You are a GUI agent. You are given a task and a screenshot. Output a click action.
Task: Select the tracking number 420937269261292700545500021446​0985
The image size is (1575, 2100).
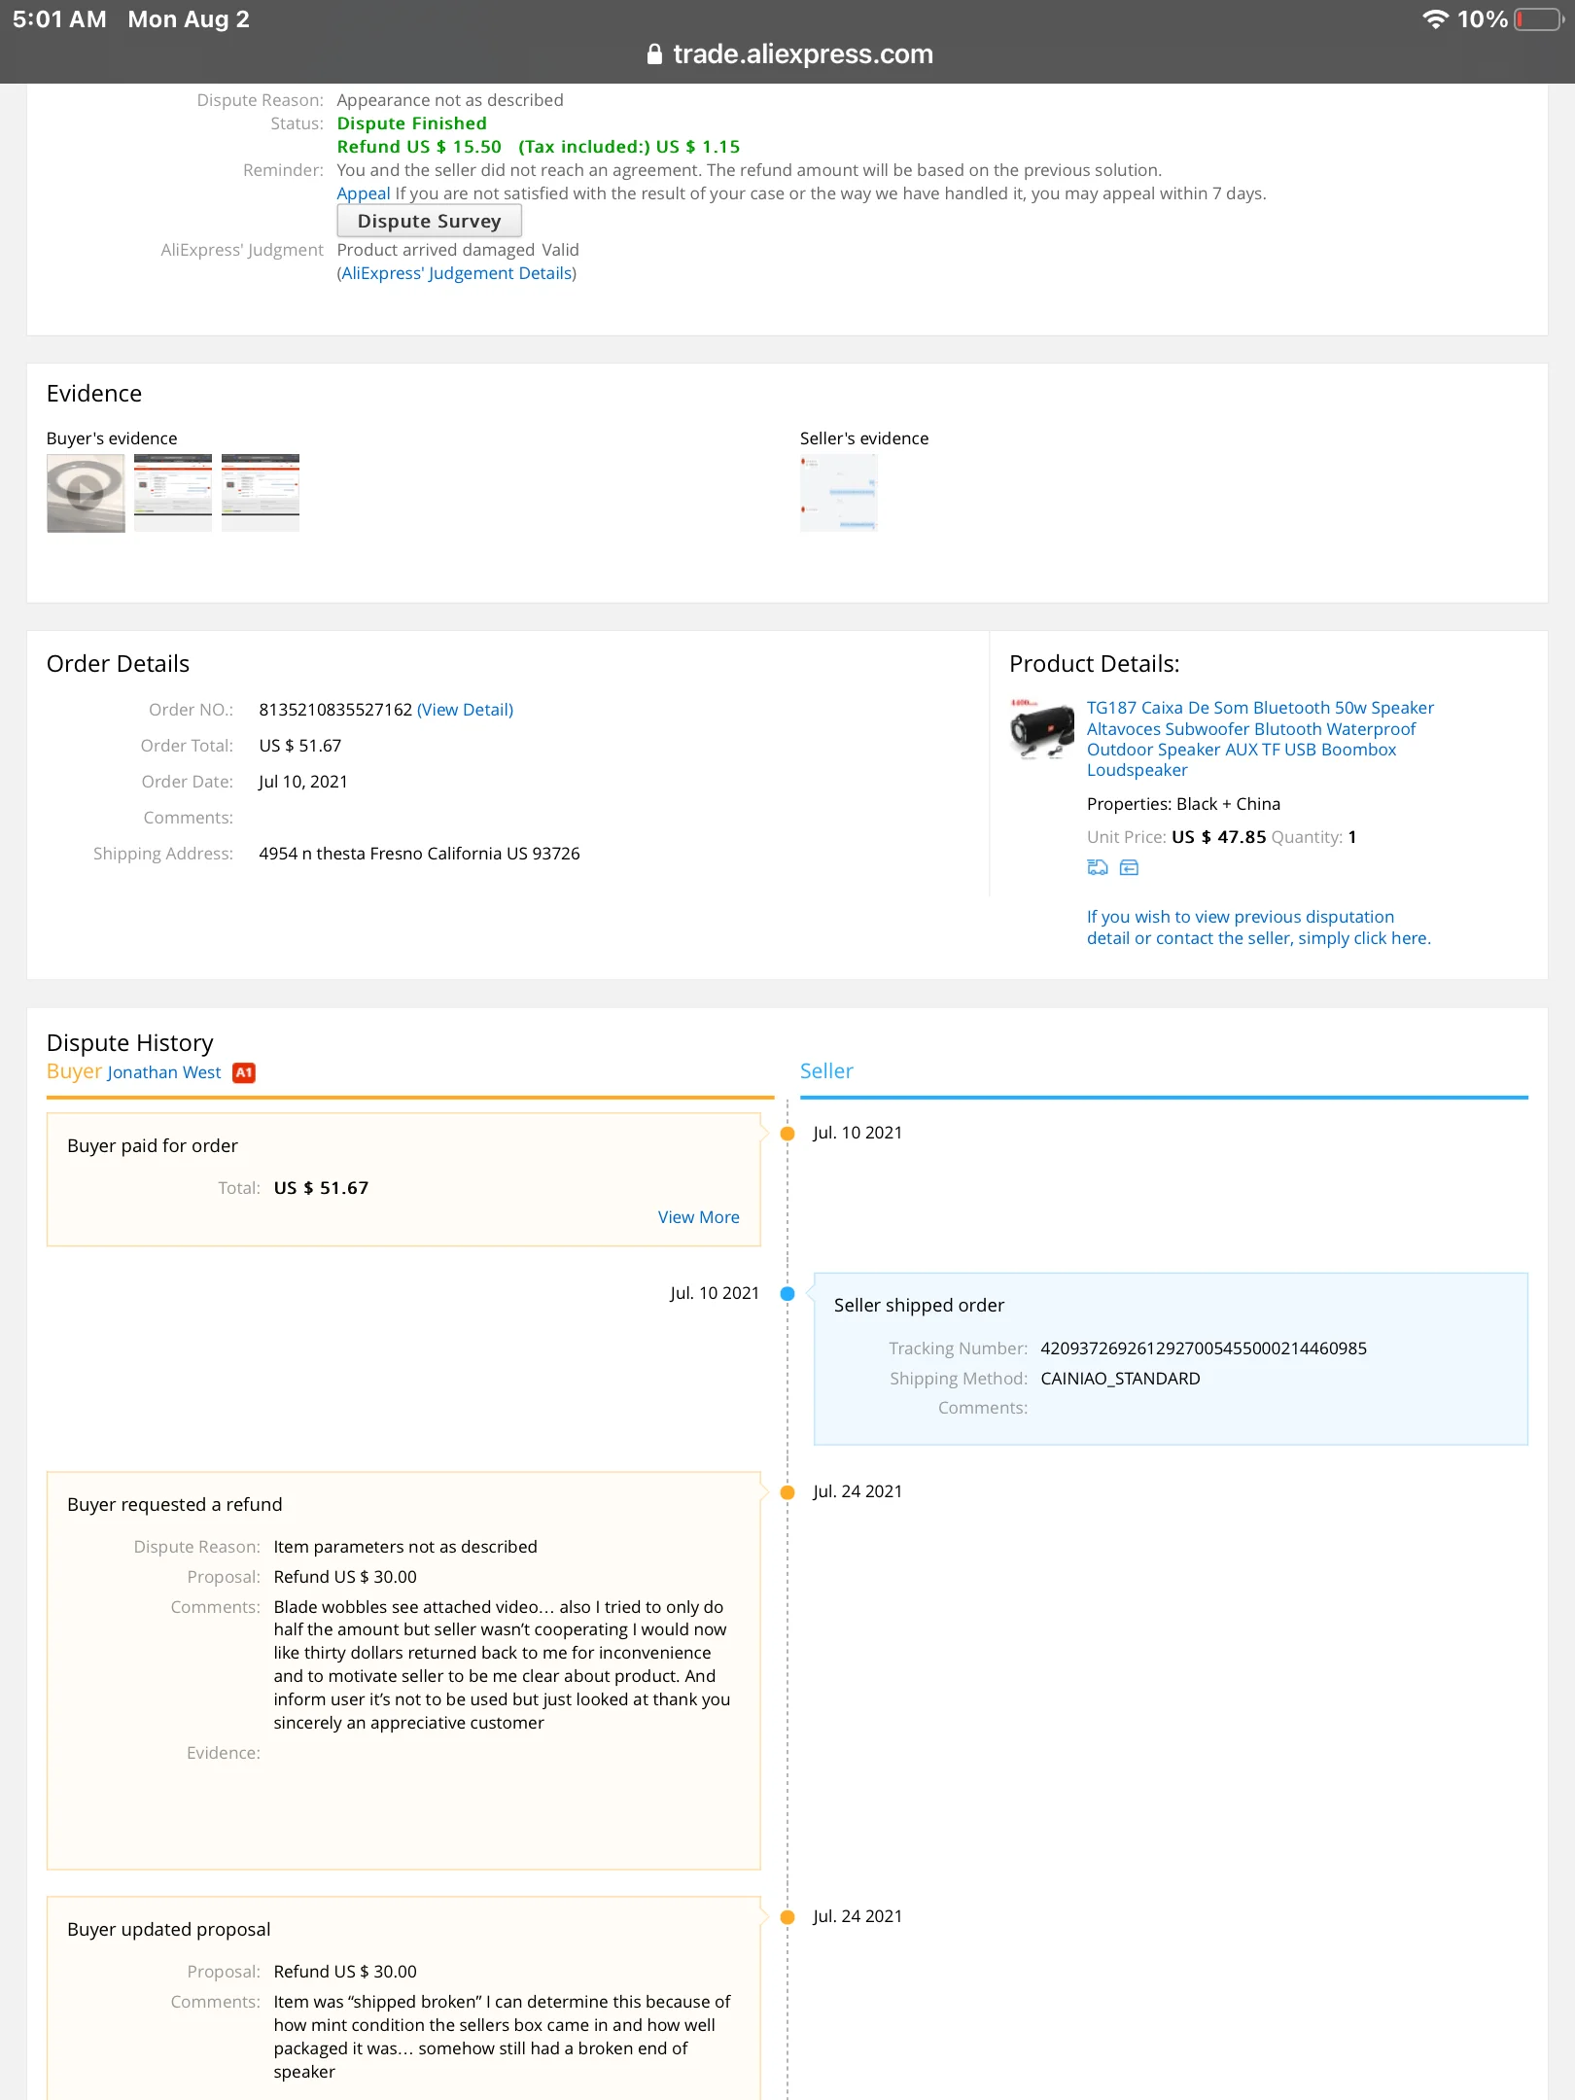coord(1204,1348)
